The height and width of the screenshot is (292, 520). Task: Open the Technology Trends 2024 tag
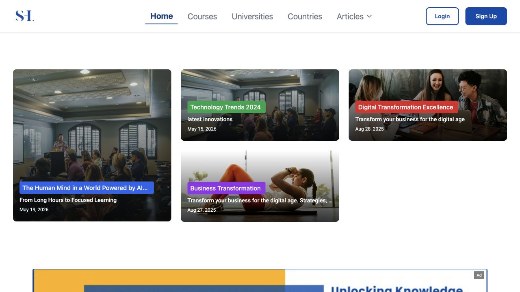(226, 107)
